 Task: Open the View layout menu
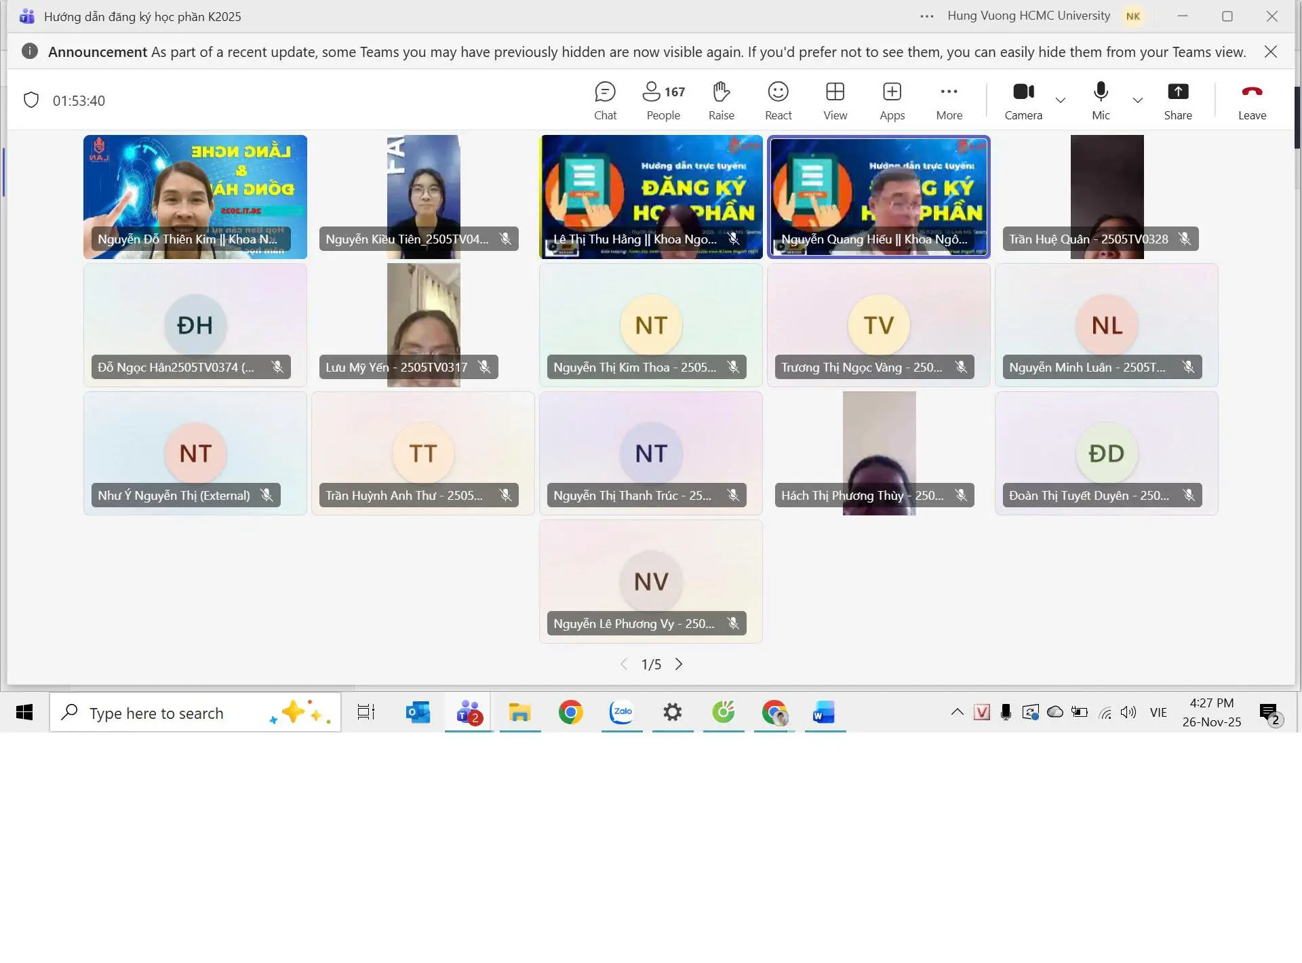tap(835, 100)
